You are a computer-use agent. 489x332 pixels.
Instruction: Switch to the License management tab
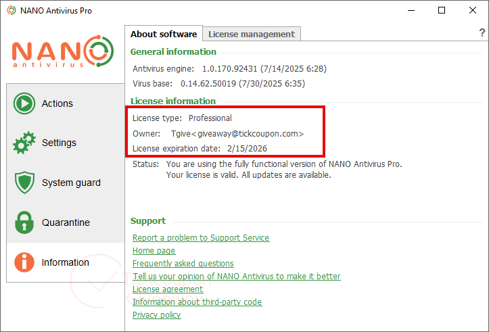pos(252,34)
